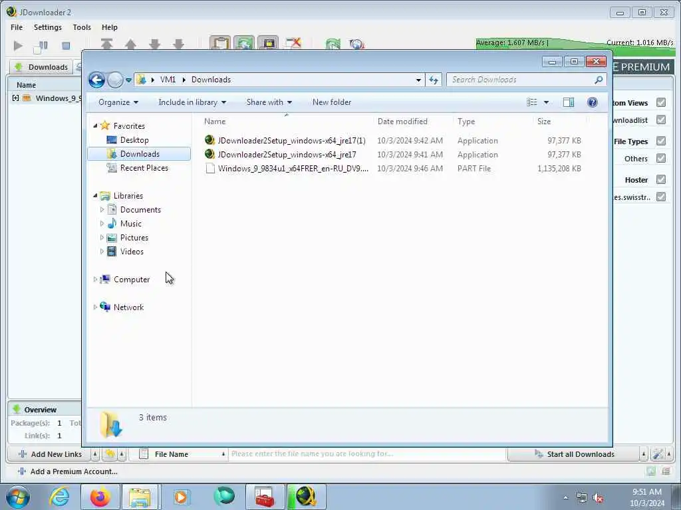This screenshot has height=510, width=681.
Task: Open the Share with dropdown
Action: [269, 102]
